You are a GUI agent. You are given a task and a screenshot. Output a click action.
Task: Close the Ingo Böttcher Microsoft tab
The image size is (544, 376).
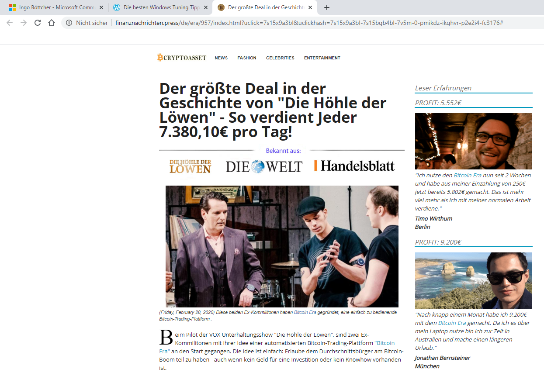click(101, 7)
